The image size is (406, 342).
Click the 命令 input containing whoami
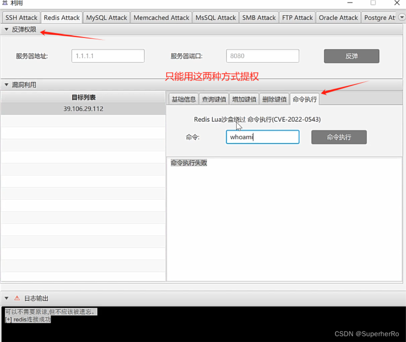pos(263,137)
